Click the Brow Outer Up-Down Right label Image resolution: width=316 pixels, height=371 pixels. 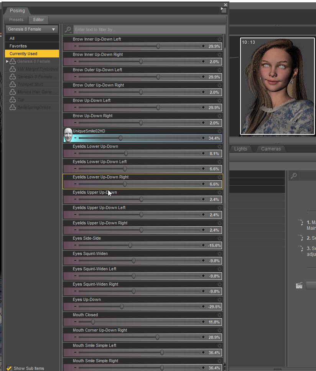coord(99,85)
